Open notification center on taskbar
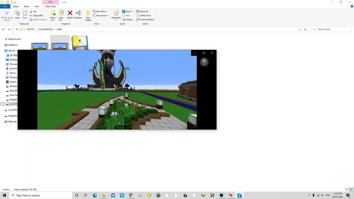Image resolution: width=354 pixels, height=199 pixels. (348, 195)
